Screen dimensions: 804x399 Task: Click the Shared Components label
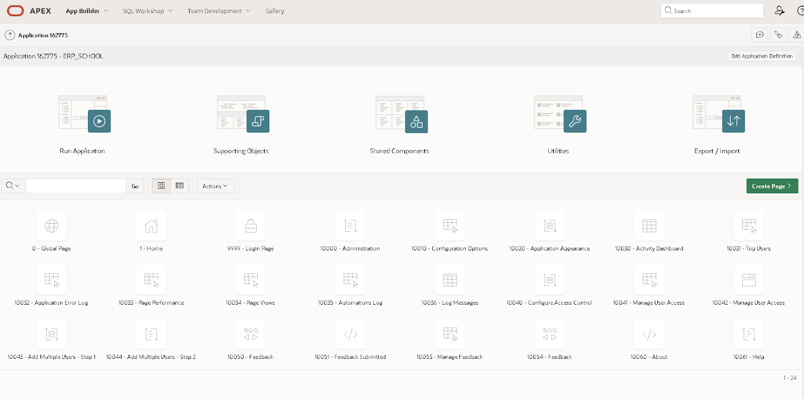[399, 151]
